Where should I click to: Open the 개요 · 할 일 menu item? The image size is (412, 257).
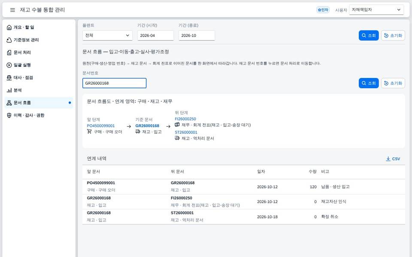point(39,27)
